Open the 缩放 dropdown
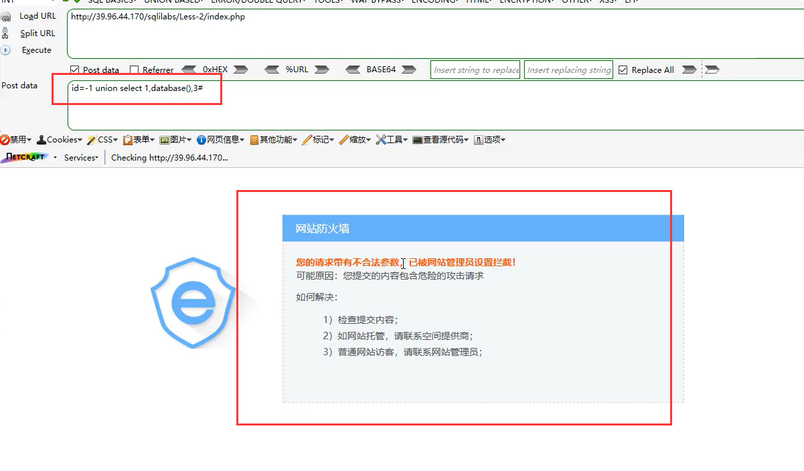The height and width of the screenshot is (471, 804). tap(355, 140)
